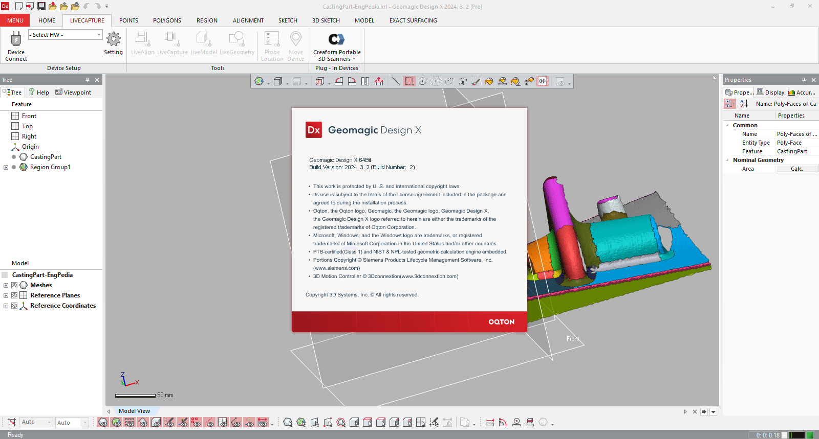Open the Viewpoint tab in Tree panel

click(73, 93)
